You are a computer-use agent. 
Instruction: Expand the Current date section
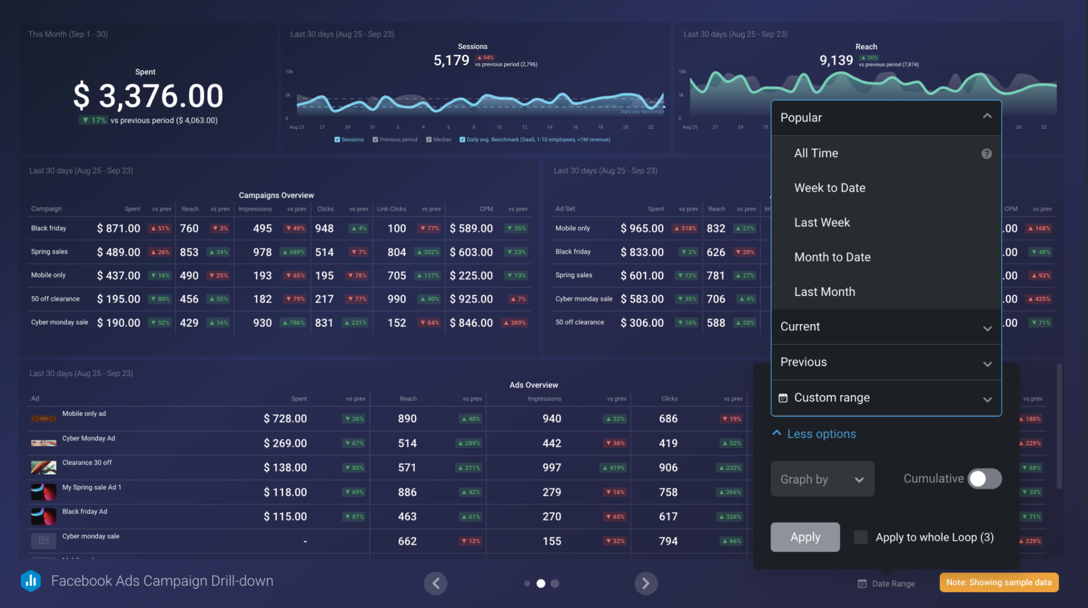point(988,328)
